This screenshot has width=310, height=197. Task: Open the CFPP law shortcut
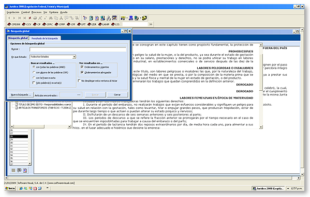click(60, 24)
